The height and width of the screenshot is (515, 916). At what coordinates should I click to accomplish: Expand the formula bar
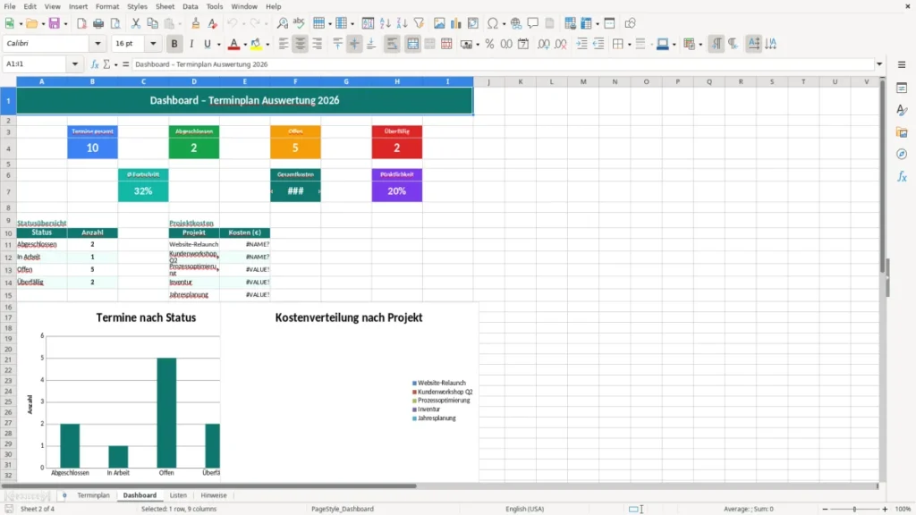tap(879, 64)
